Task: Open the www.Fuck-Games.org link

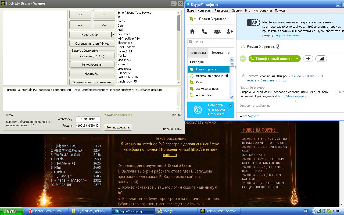Action: pos(118,115)
